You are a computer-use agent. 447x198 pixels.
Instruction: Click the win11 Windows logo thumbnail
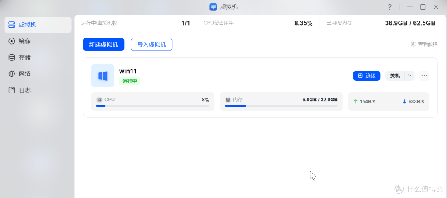103,76
